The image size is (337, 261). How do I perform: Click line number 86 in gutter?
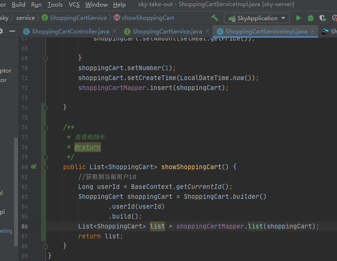pos(25,227)
